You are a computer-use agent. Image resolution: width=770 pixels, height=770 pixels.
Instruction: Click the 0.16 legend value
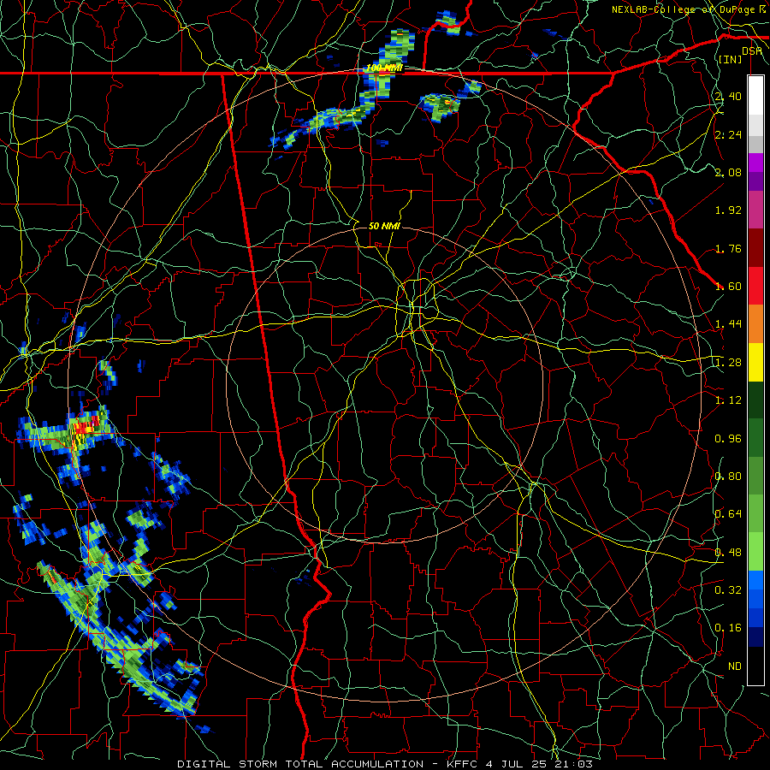point(728,628)
